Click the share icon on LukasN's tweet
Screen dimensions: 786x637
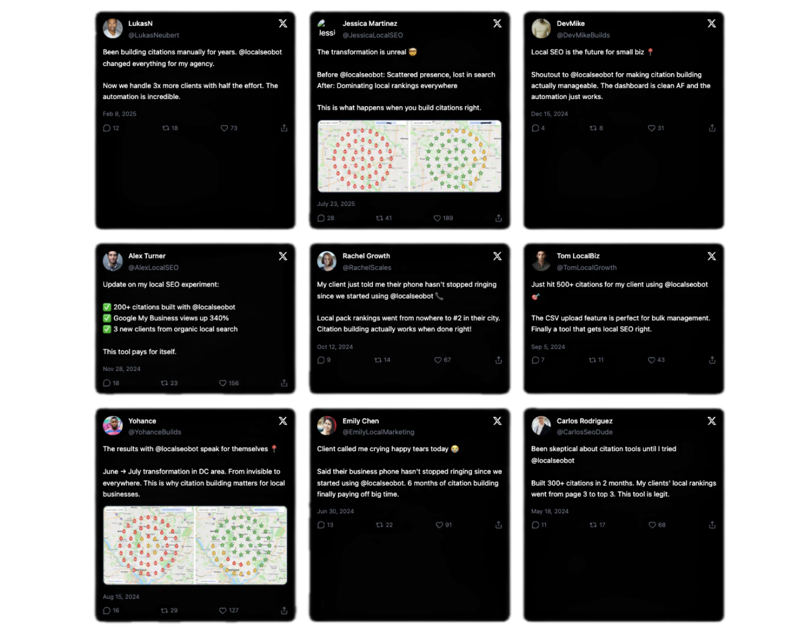click(x=284, y=128)
